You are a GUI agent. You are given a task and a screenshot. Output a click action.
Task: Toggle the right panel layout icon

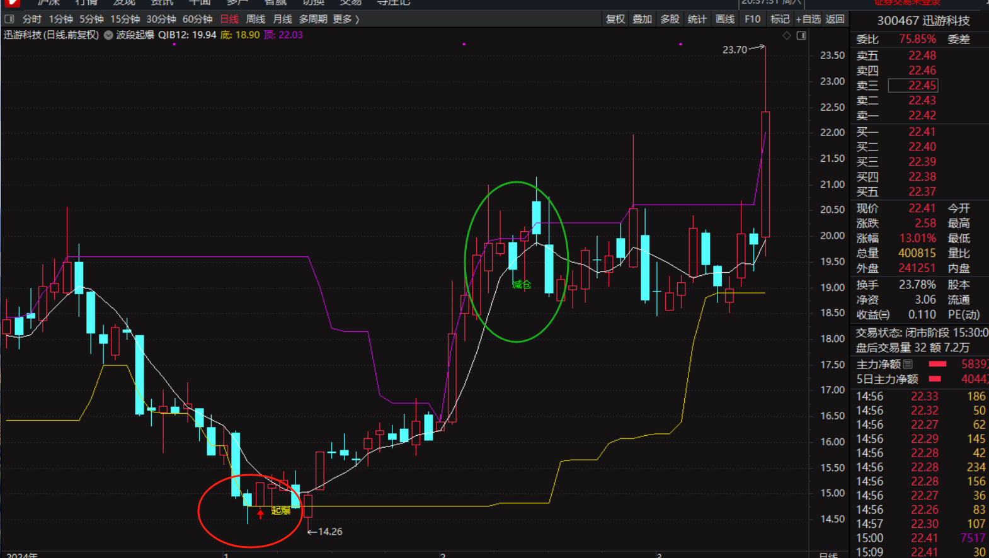(x=801, y=36)
